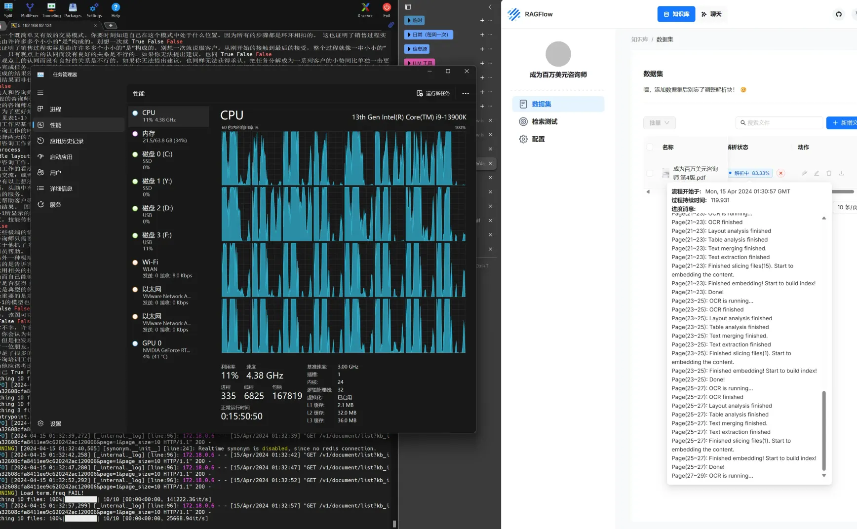
Task: Open the 10 条/页 page-size selector
Action: coord(845,207)
